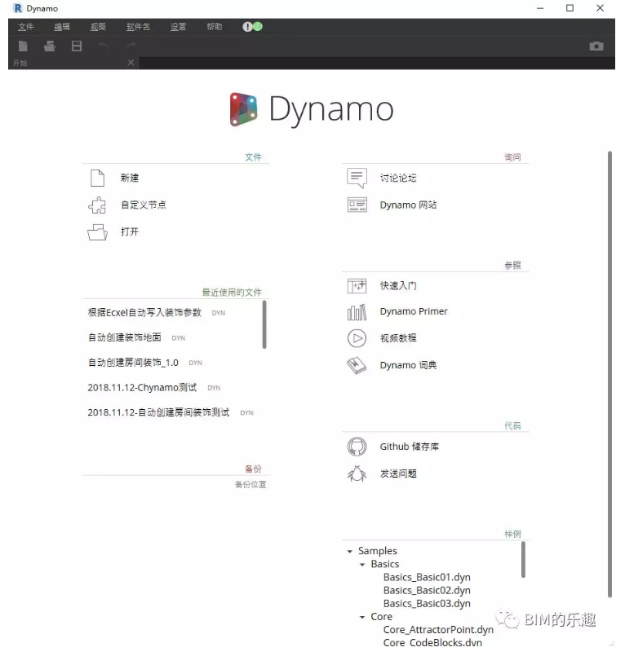Click the New file toolbar icon
Image resolution: width=625 pixels, height=665 pixels.
(x=23, y=46)
